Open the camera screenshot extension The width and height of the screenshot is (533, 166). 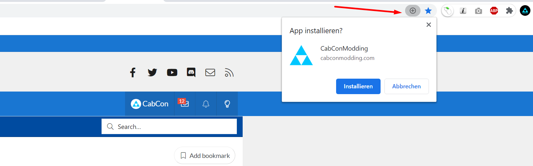pos(479,11)
